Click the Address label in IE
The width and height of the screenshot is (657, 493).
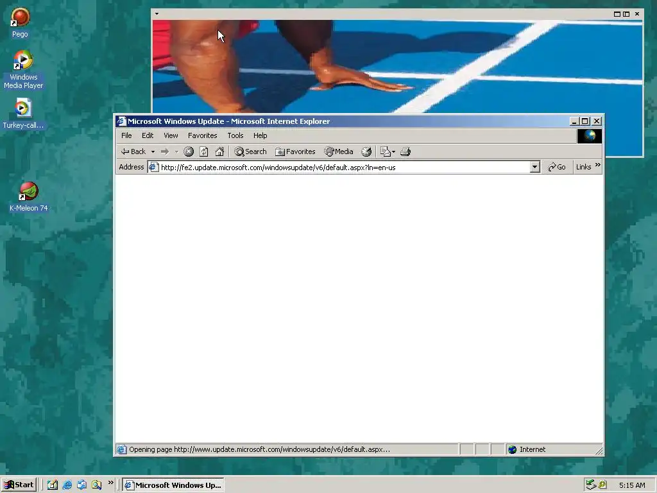pyautogui.click(x=131, y=167)
